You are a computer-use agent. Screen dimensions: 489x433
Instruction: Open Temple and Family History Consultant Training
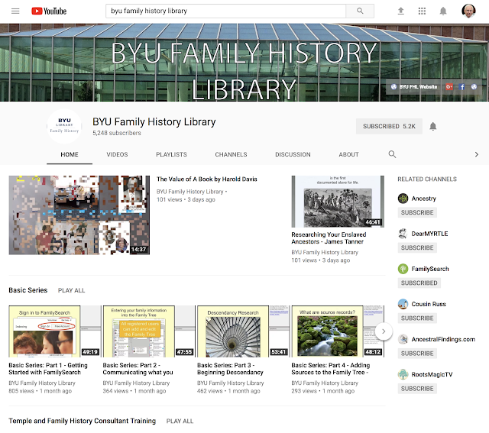(x=83, y=421)
